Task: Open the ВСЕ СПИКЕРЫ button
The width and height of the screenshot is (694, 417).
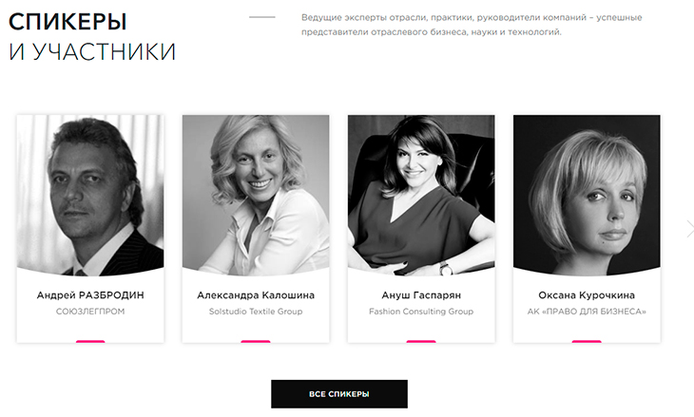Action: (339, 393)
